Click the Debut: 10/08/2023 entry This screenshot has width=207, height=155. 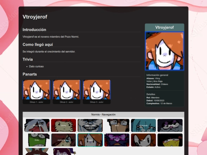tap(155, 101)
